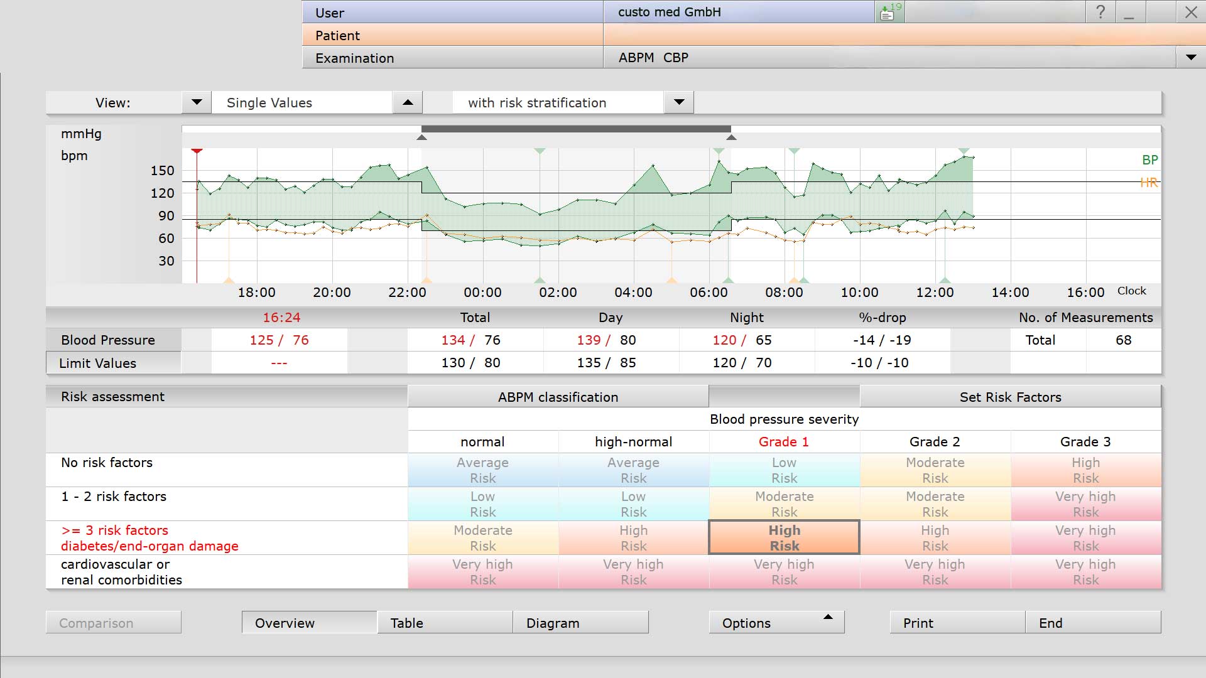Toggle the HR legend label
The image size is (1206, 678).
click(x=1149, y=183)
